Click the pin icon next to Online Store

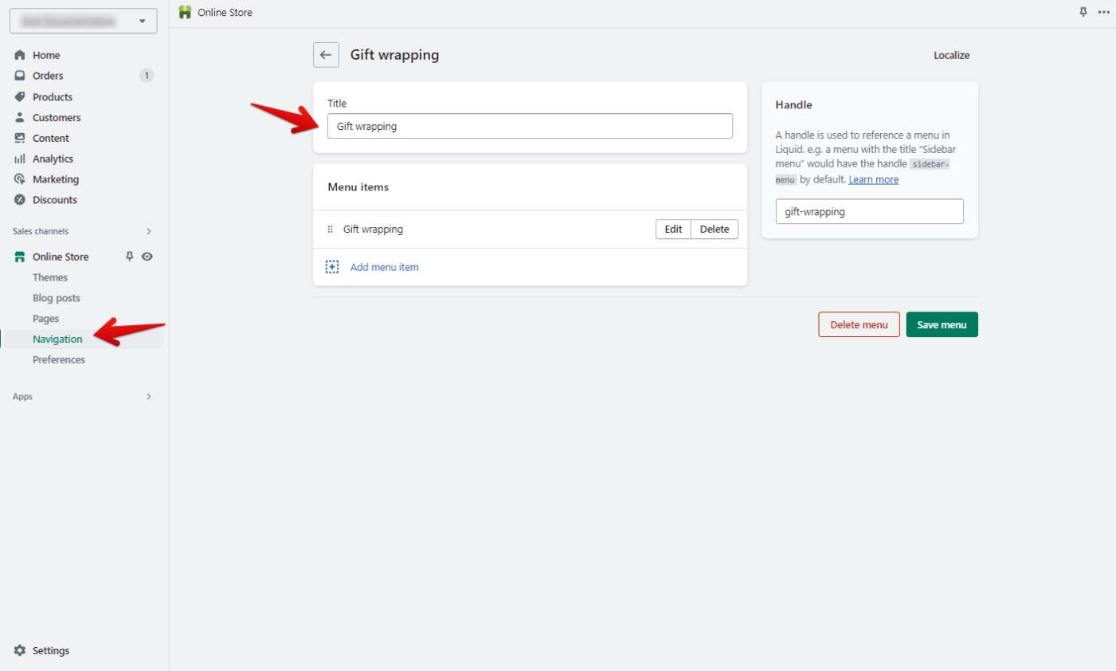(x=130, y=257)
